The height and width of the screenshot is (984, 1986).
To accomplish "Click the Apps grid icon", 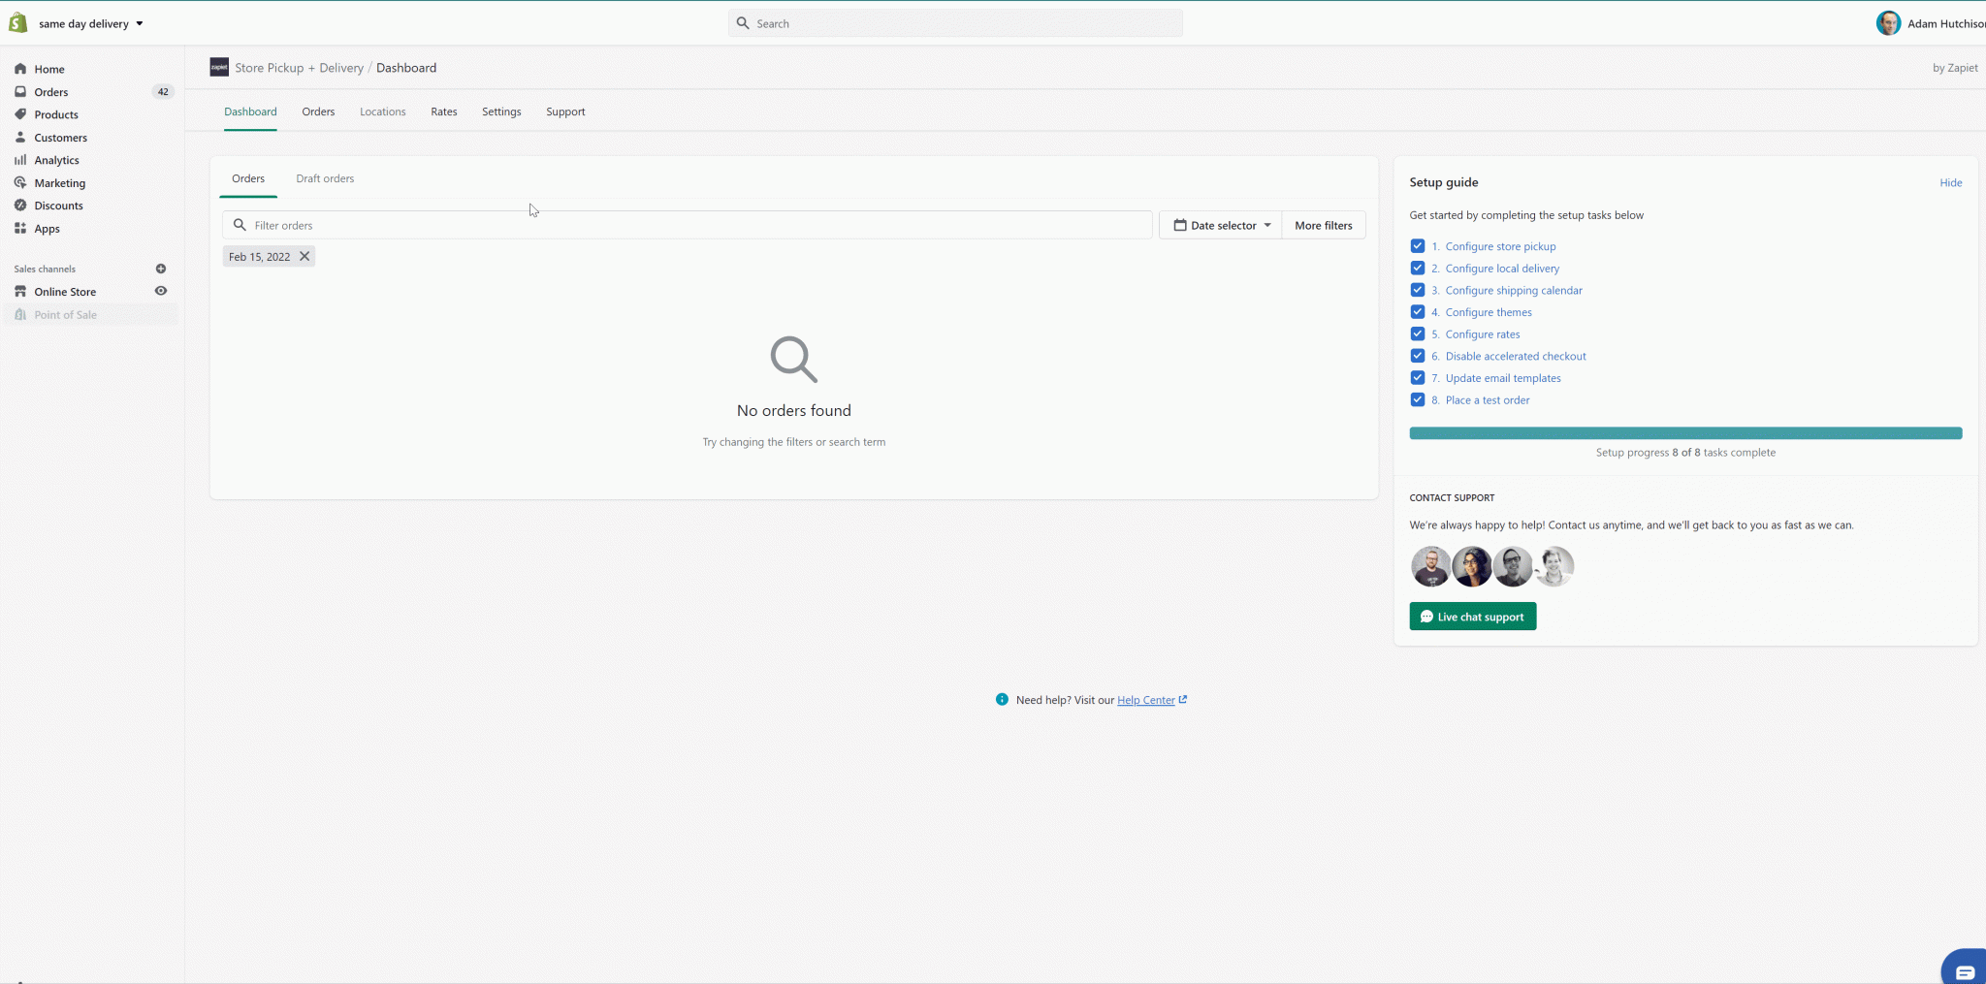I will (x=20, y=229).
